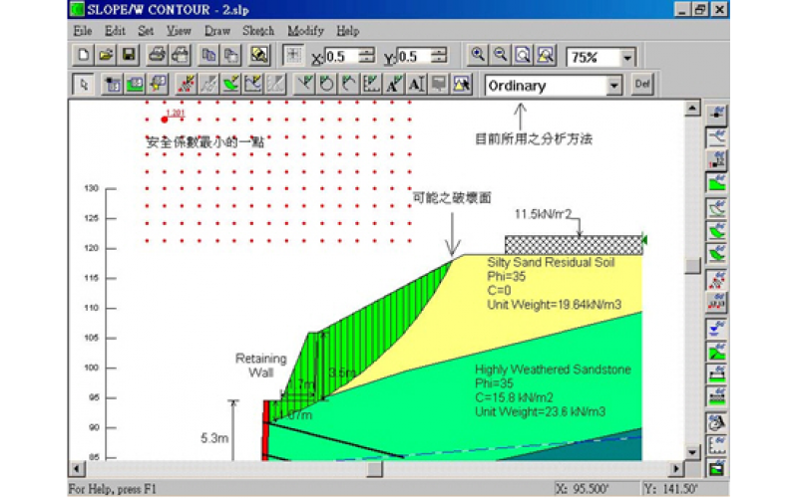Open the Edit menu
Viewport: 798px width, 498px height.
(x=115, y=31)
